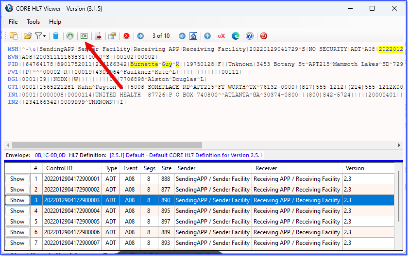Click the MSH segment label

[x=13, y=49]
